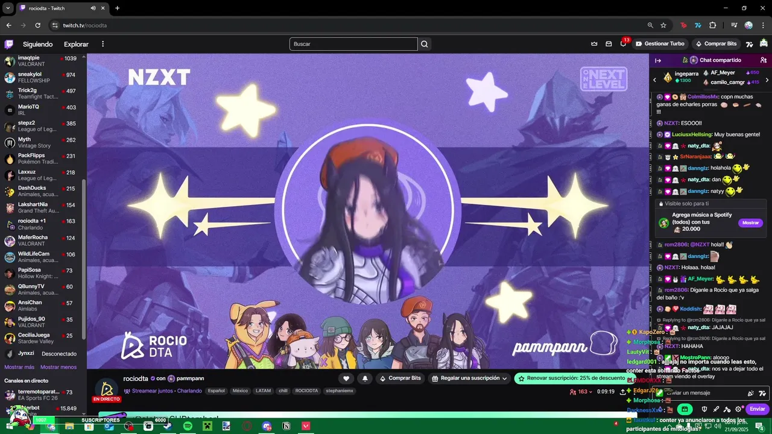Viewport: 772px width, 434px height.
Task: Click the LATAM stream tag
Action: coord(264,391)
